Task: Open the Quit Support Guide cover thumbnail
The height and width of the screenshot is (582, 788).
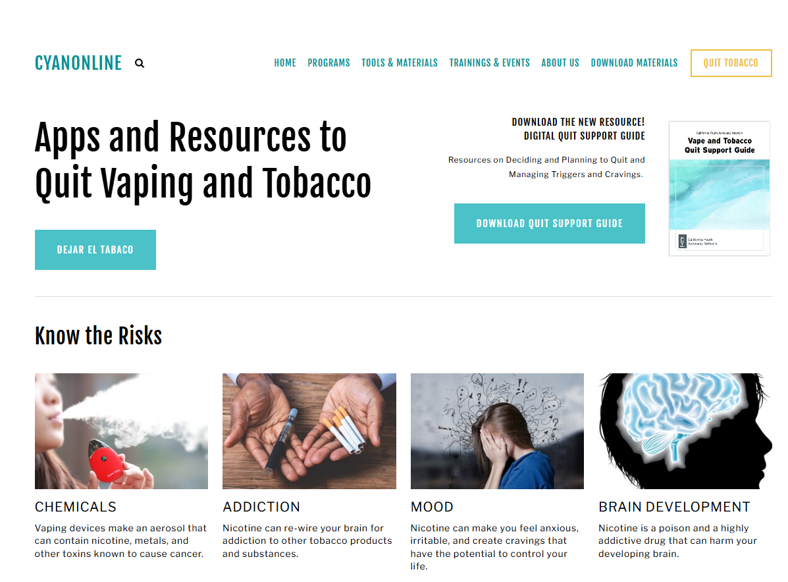Action: click(719, 188)
